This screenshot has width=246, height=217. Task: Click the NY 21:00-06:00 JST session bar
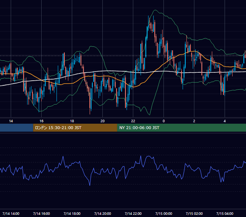click(x=182, y=128)
